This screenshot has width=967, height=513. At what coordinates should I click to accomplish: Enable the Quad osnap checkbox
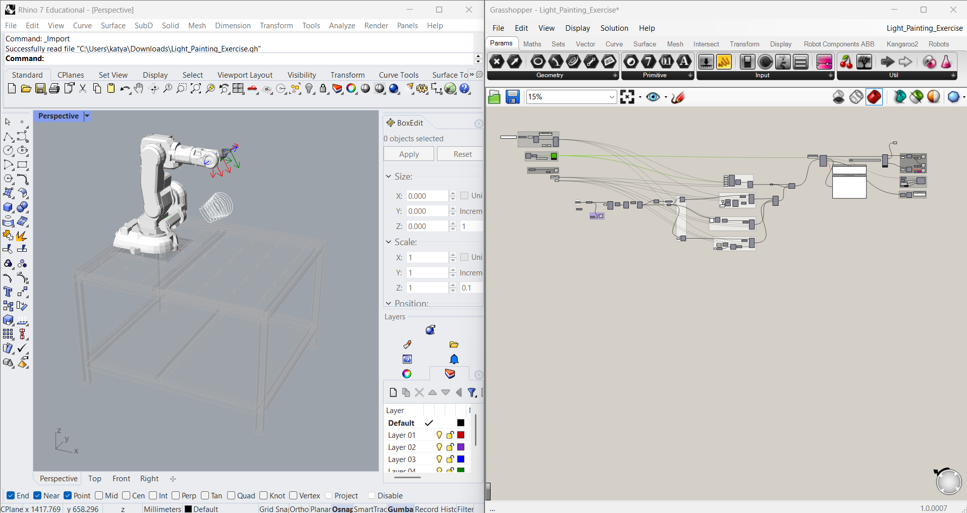[x=231, y=495]
